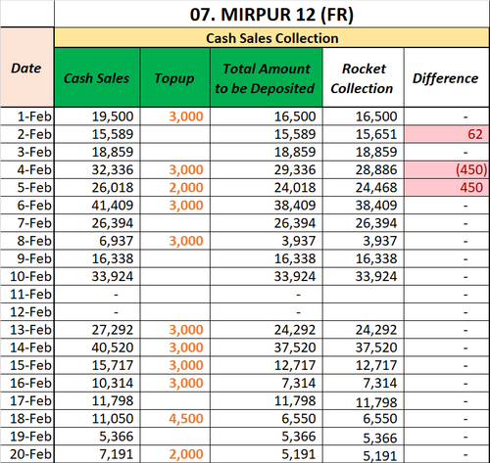Click the 15,651 rocket collection cell
This screenshot has height=463, width=490.
[364, 134]
